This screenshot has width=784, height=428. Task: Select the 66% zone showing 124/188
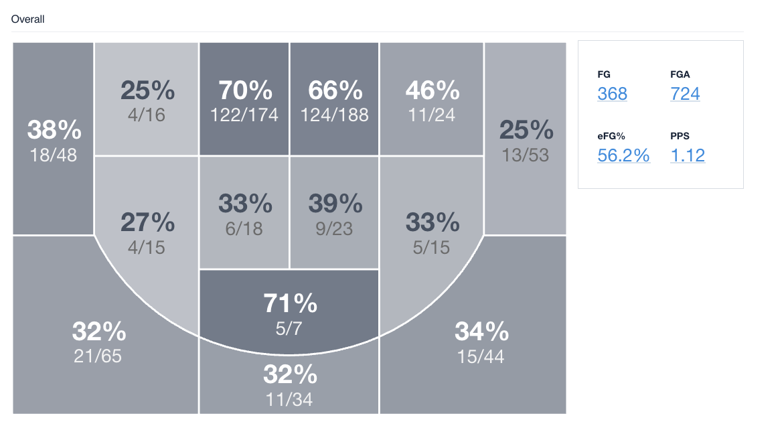pyautogui.click(x=334, y=100)
